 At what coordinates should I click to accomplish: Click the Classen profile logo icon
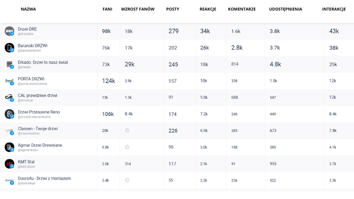9,131
